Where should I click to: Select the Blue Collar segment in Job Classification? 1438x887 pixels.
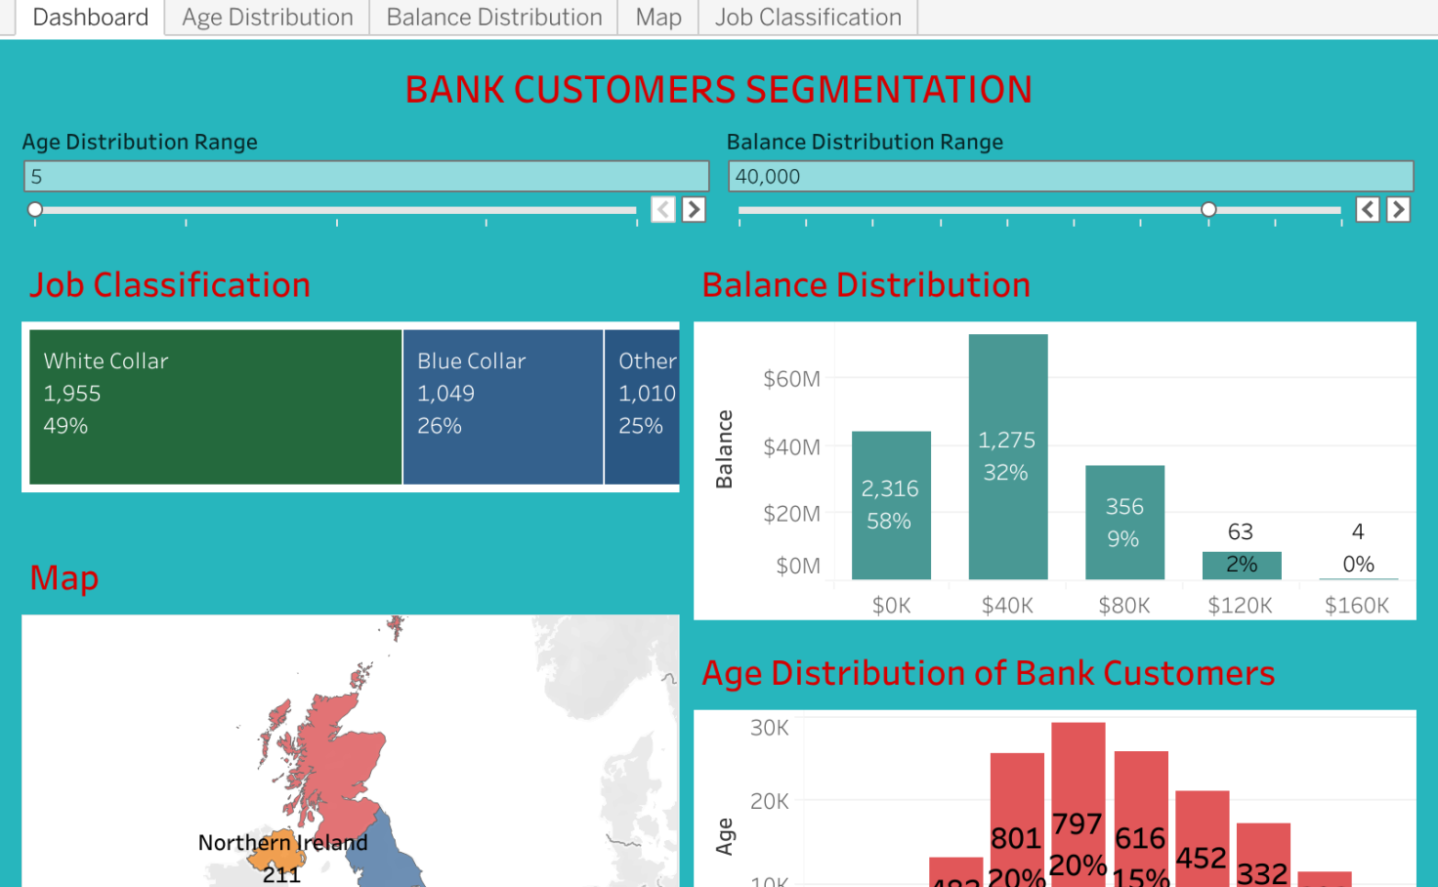pos(502,406)
